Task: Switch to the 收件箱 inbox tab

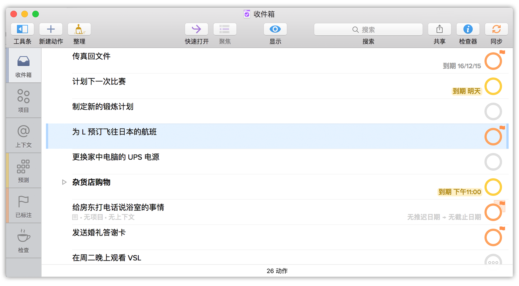Action: [24, 66]
